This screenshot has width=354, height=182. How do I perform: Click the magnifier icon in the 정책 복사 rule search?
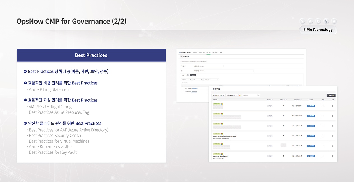[218, 79]
